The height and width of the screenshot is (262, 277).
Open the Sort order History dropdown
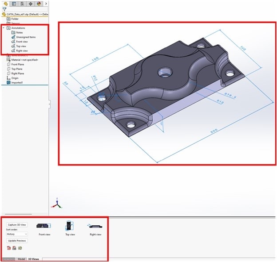[x=17, y=234]
